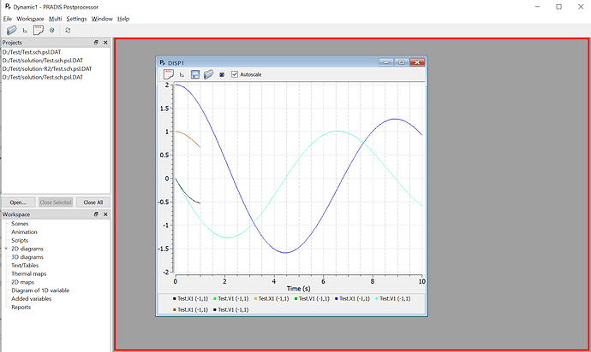The width and height of the screenshot is (591, 352).
Task: Maximize the PRADIS Postprocessor main window
Action: coord(559,7)
